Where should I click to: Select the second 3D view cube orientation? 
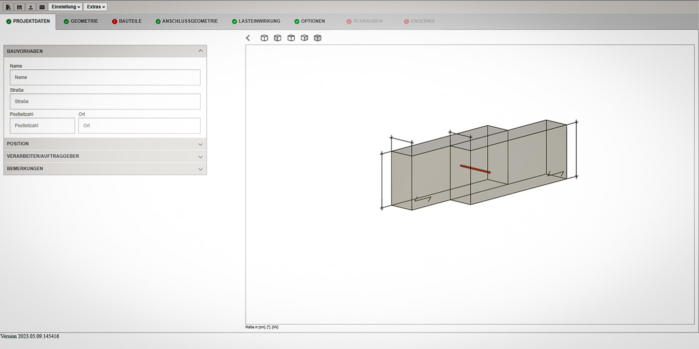click(x=278, y=37)
